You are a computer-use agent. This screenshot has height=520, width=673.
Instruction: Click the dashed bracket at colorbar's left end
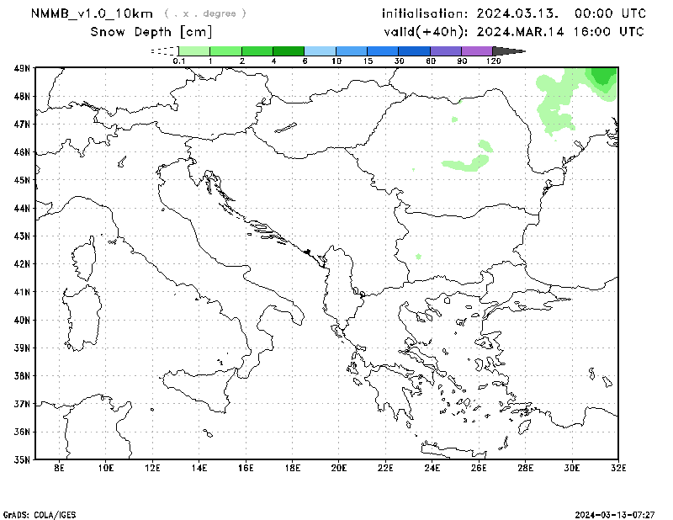[x=162, y=51]
